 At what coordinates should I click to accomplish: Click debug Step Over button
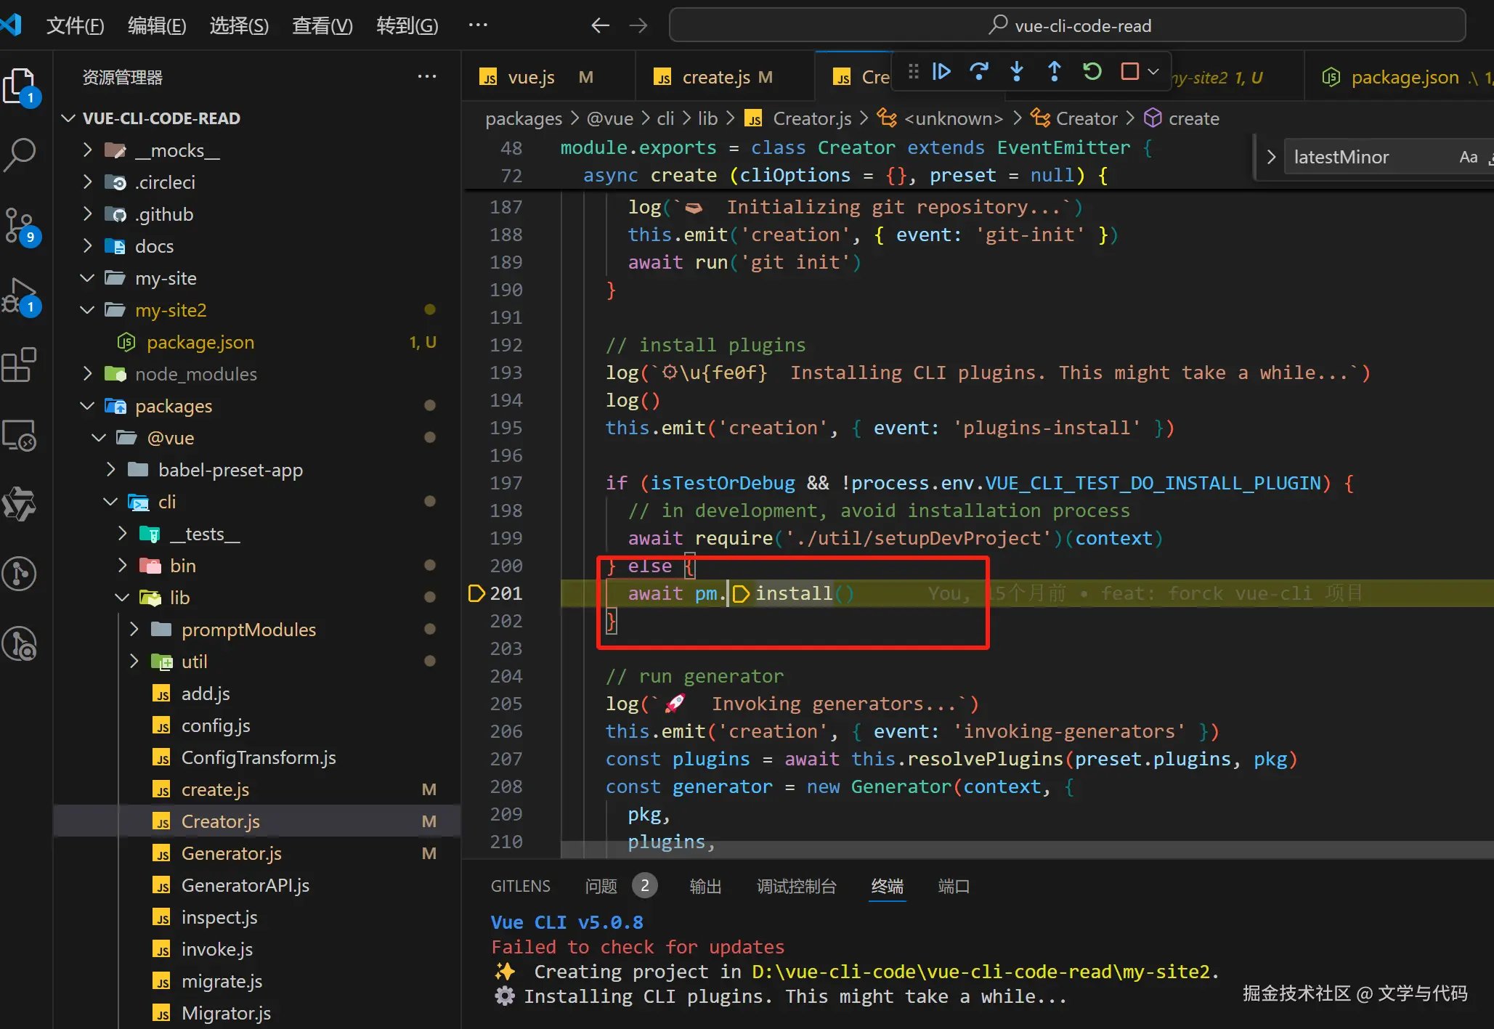click(979, 72)
